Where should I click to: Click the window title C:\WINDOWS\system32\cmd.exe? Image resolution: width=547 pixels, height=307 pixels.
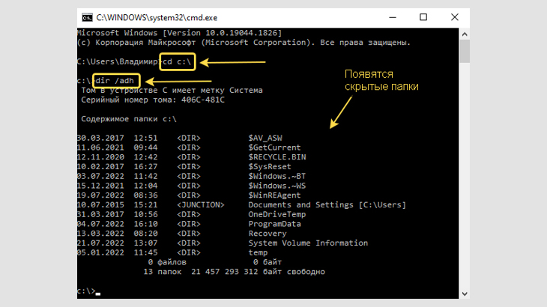pos(157,18)
